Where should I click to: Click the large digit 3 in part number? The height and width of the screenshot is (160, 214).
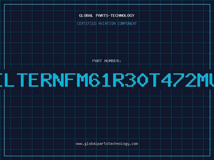pyautogui.click(x=131, y=80)
